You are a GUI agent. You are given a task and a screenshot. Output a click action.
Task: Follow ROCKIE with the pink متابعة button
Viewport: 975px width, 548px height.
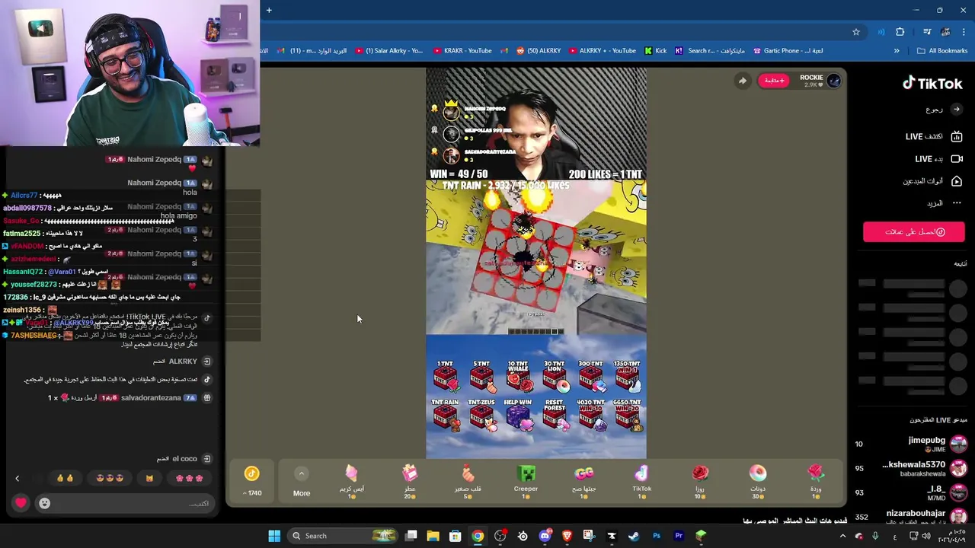click(x=773, y=81)
